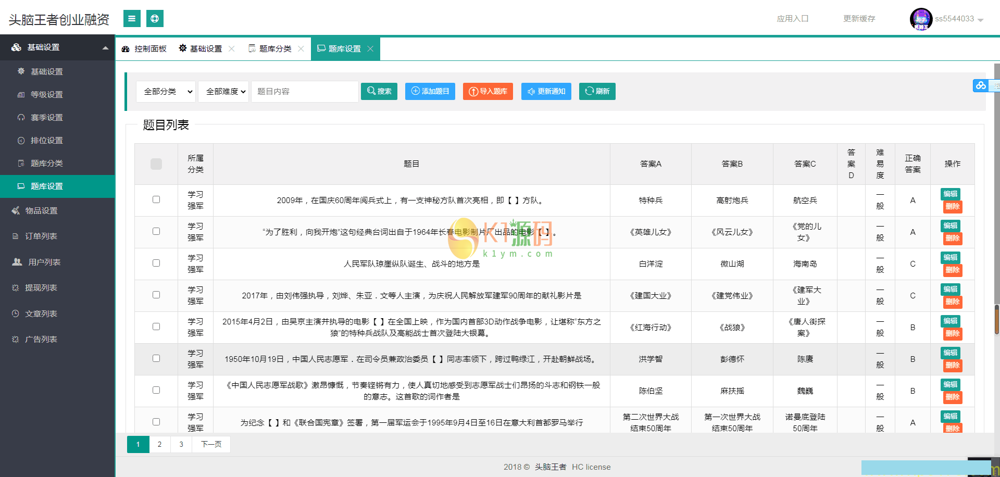
Task: Click the 题目内容 search input field
Action: [x=305, y=91]
